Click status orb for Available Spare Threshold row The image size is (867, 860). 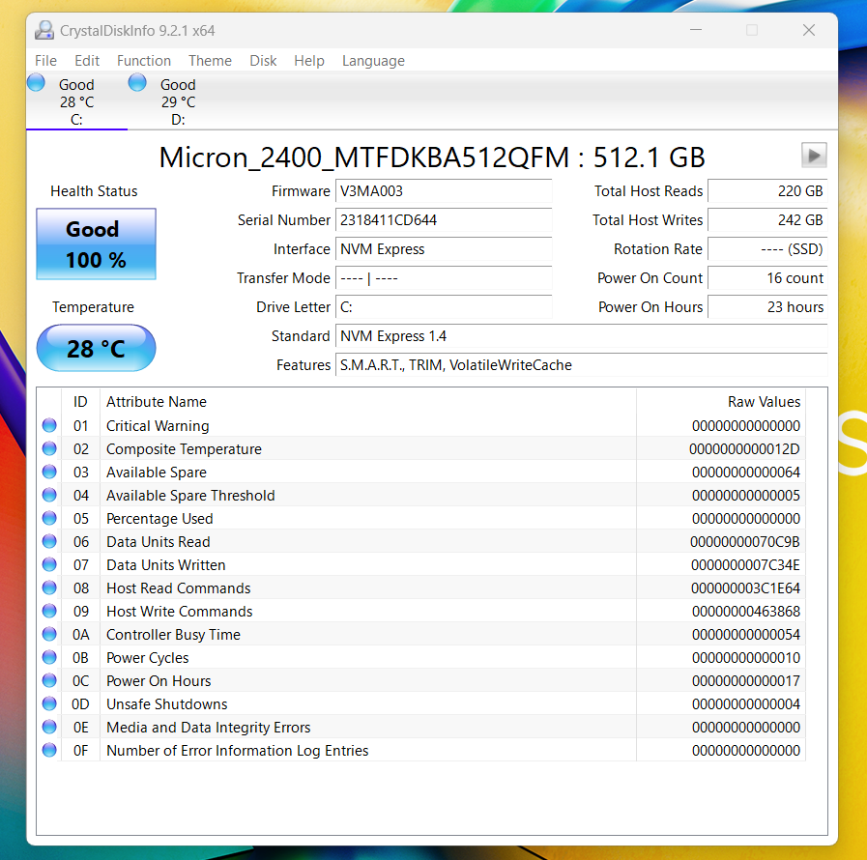49,495
